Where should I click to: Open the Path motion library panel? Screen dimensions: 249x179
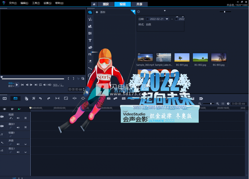pyautogui.click(x=90, y=68)
